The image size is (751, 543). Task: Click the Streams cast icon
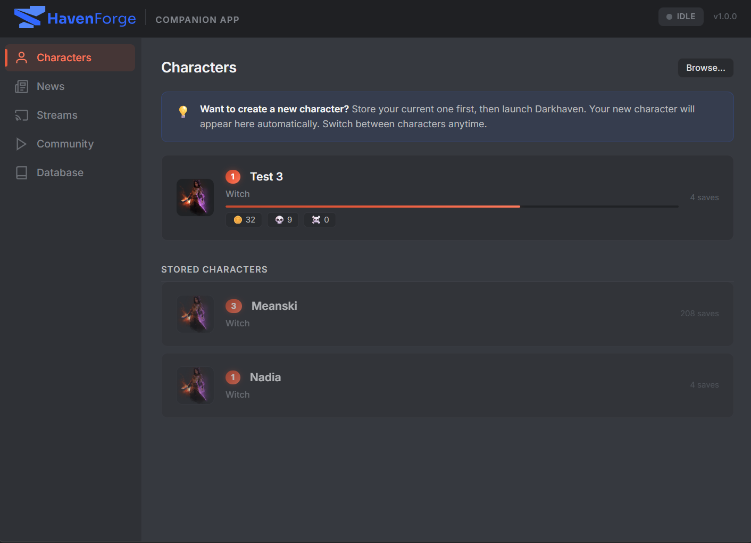21,115
